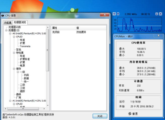
Task: Click the 值 column header
Action: [91, 28]
